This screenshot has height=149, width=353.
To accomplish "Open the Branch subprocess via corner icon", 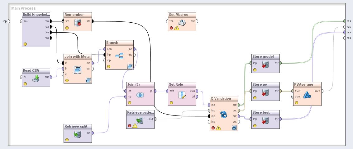I will [130, 66].
